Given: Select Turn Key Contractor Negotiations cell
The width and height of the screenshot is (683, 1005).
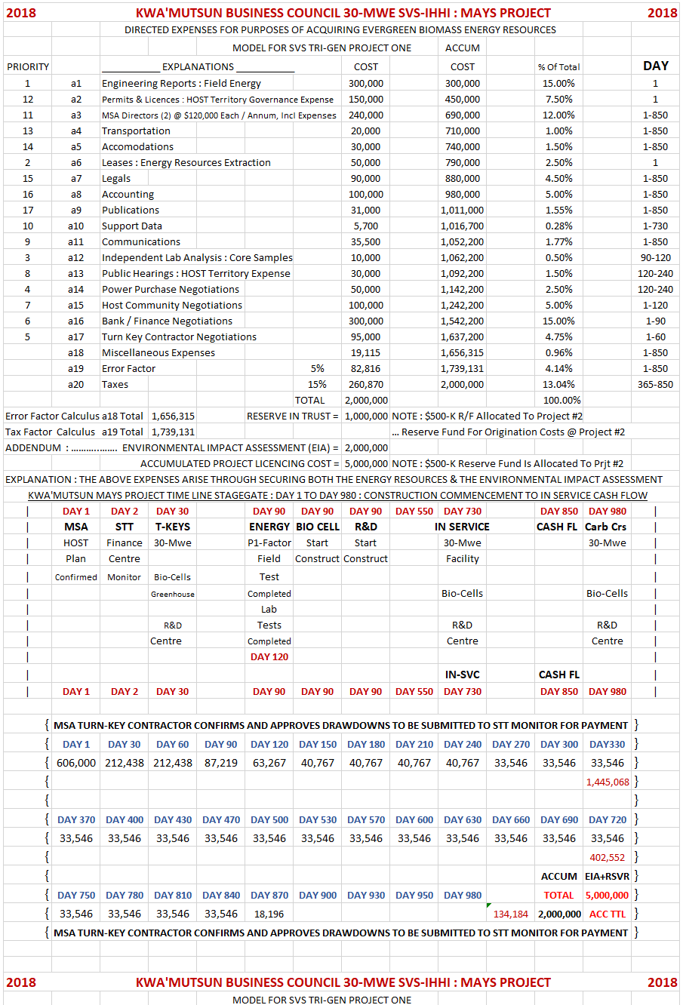Looking at the screenshot, I should point(180,337).
